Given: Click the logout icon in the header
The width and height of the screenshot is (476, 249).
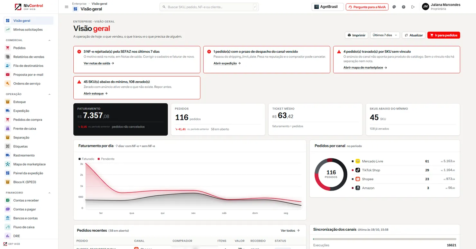Looking at the screenshot, I should (413, 7).
